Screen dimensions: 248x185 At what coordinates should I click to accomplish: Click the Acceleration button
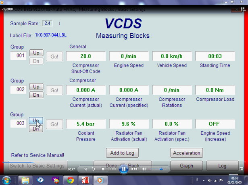[x=186, y=153]
